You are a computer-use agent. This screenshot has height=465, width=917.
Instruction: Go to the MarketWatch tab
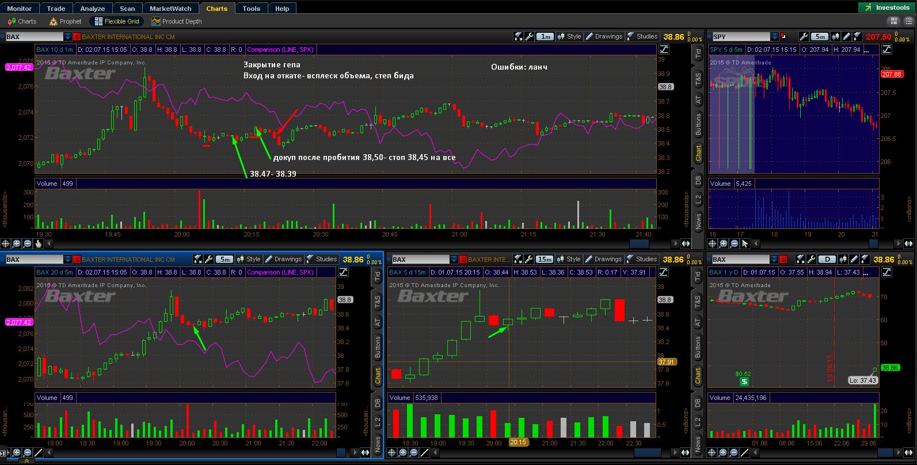(170, 9)
